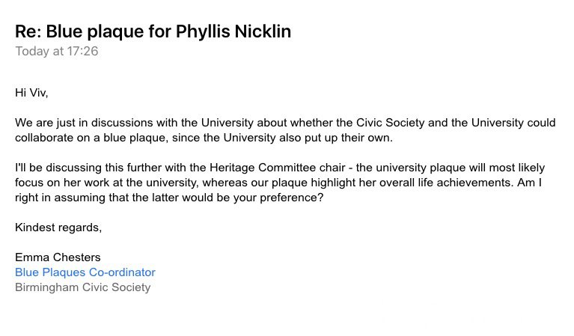Click the name 'Phyllis Nicklin' in the subject
The width and height of the screenshot is (574, 336).
(x=233, y=31)
